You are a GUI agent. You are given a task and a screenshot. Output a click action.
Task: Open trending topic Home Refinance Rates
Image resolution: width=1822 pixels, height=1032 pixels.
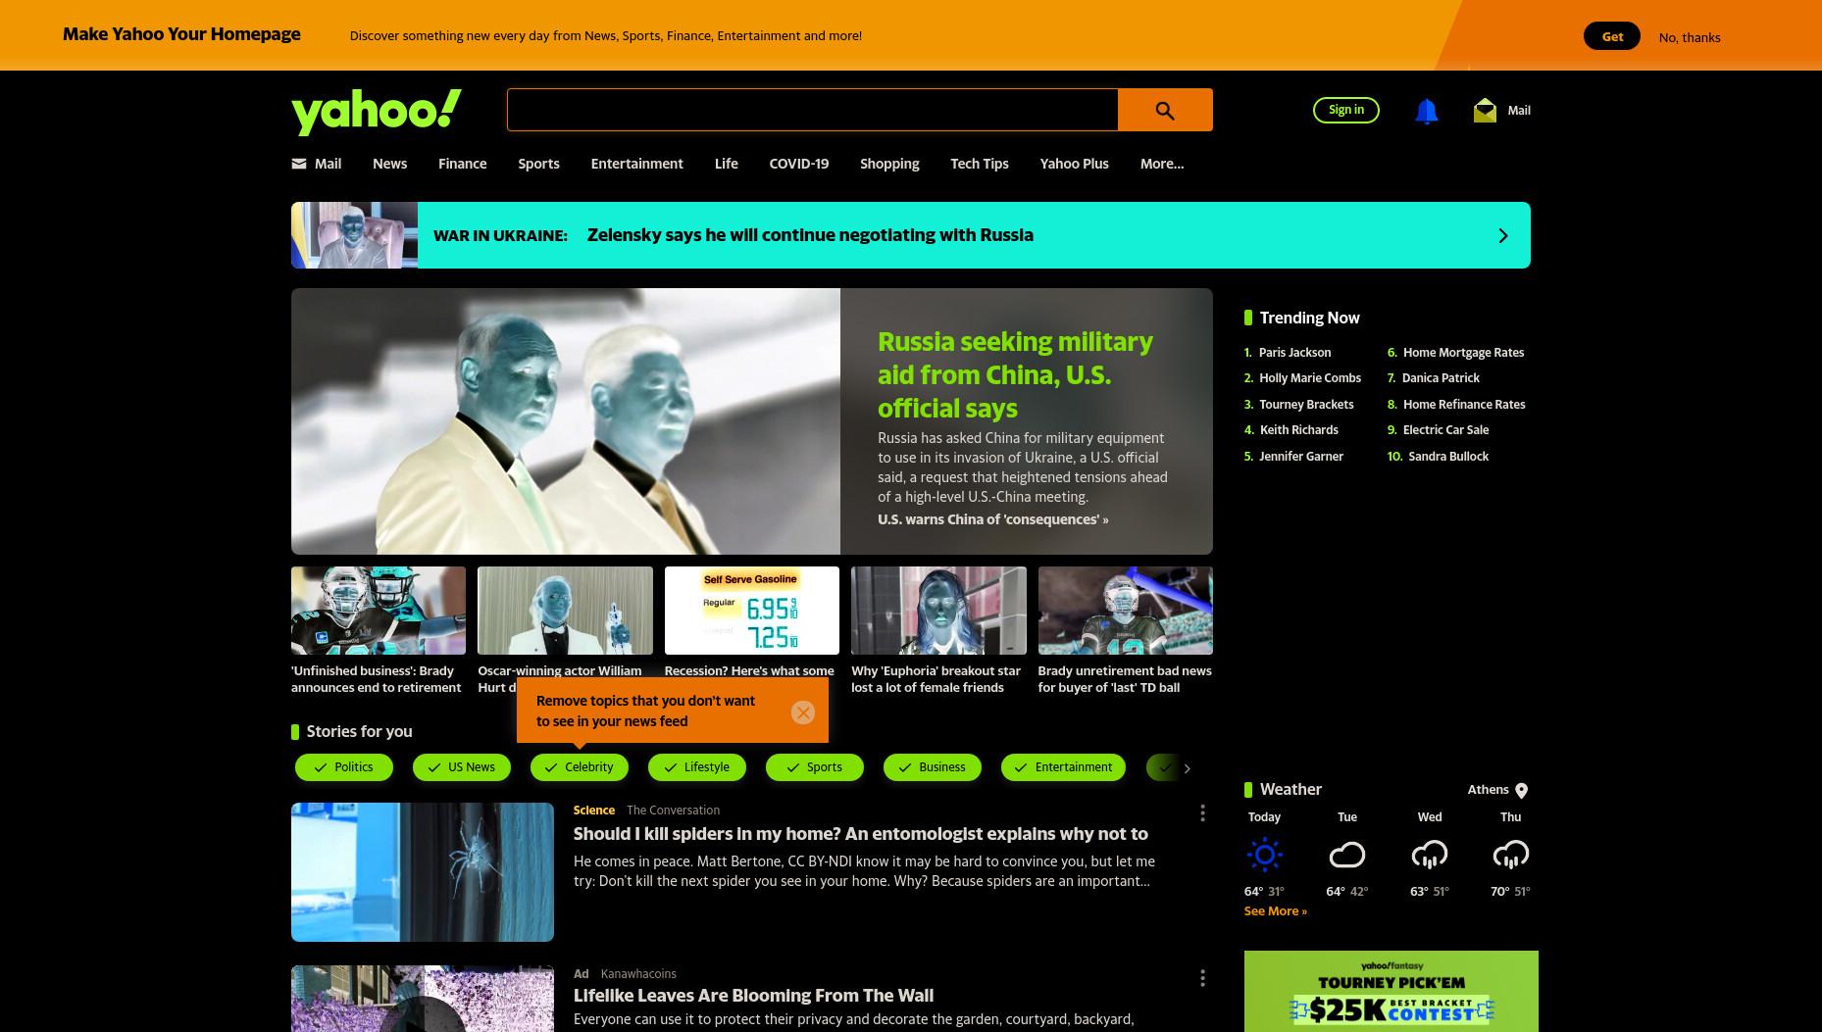coord(1464,405)
